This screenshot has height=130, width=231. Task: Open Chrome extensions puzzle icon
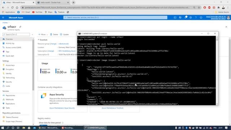coord(219,8)
